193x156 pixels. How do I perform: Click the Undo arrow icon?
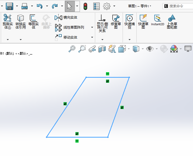point(40,6)
